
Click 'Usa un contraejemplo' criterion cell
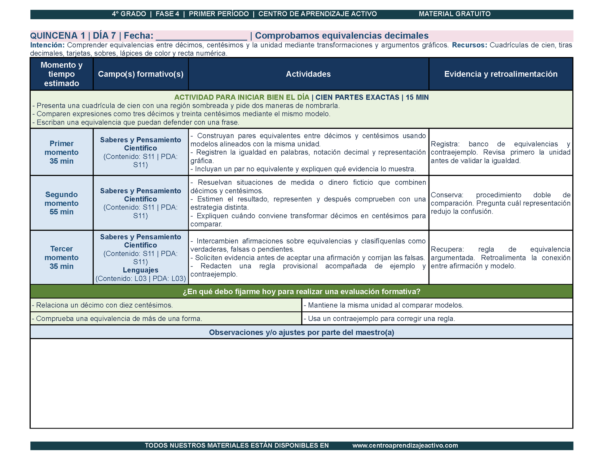pyautogui.click(x=437, y=319)
